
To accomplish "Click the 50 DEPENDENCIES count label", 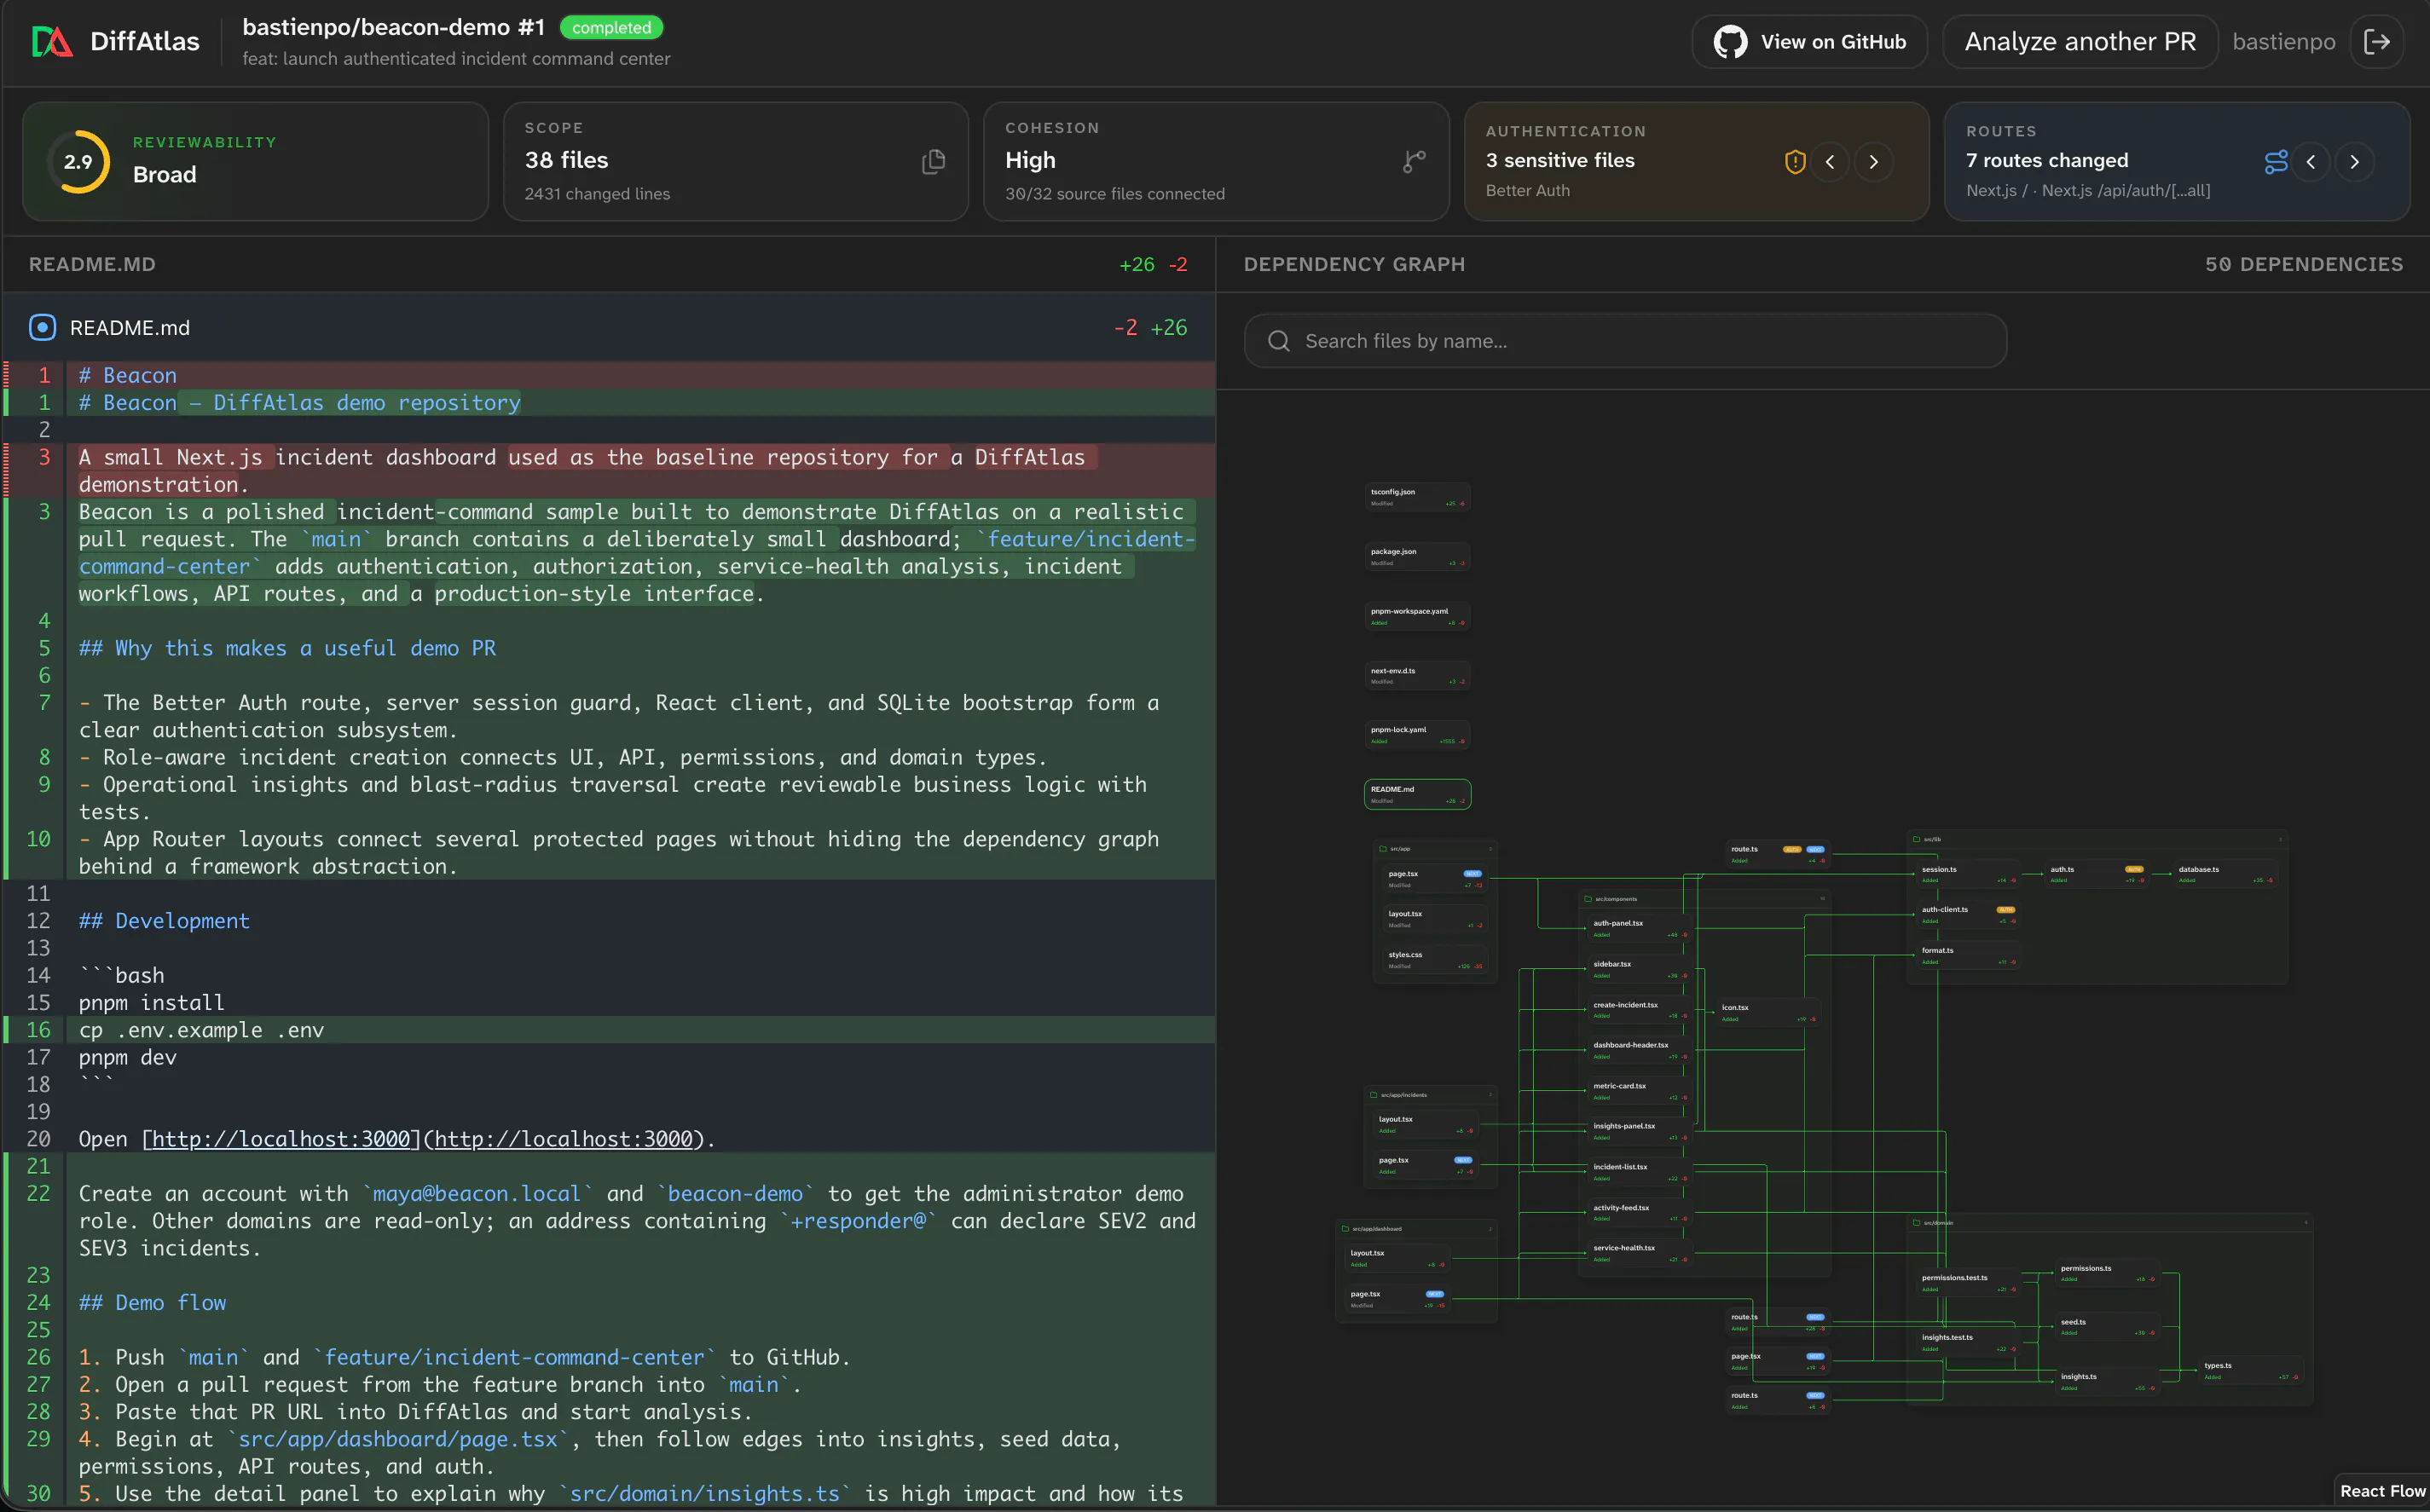I will (2304, 264).
